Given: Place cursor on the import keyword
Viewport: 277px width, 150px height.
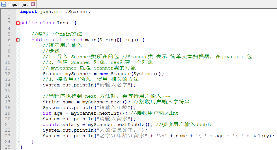Looking at the screenshot, I should (28, 12).
